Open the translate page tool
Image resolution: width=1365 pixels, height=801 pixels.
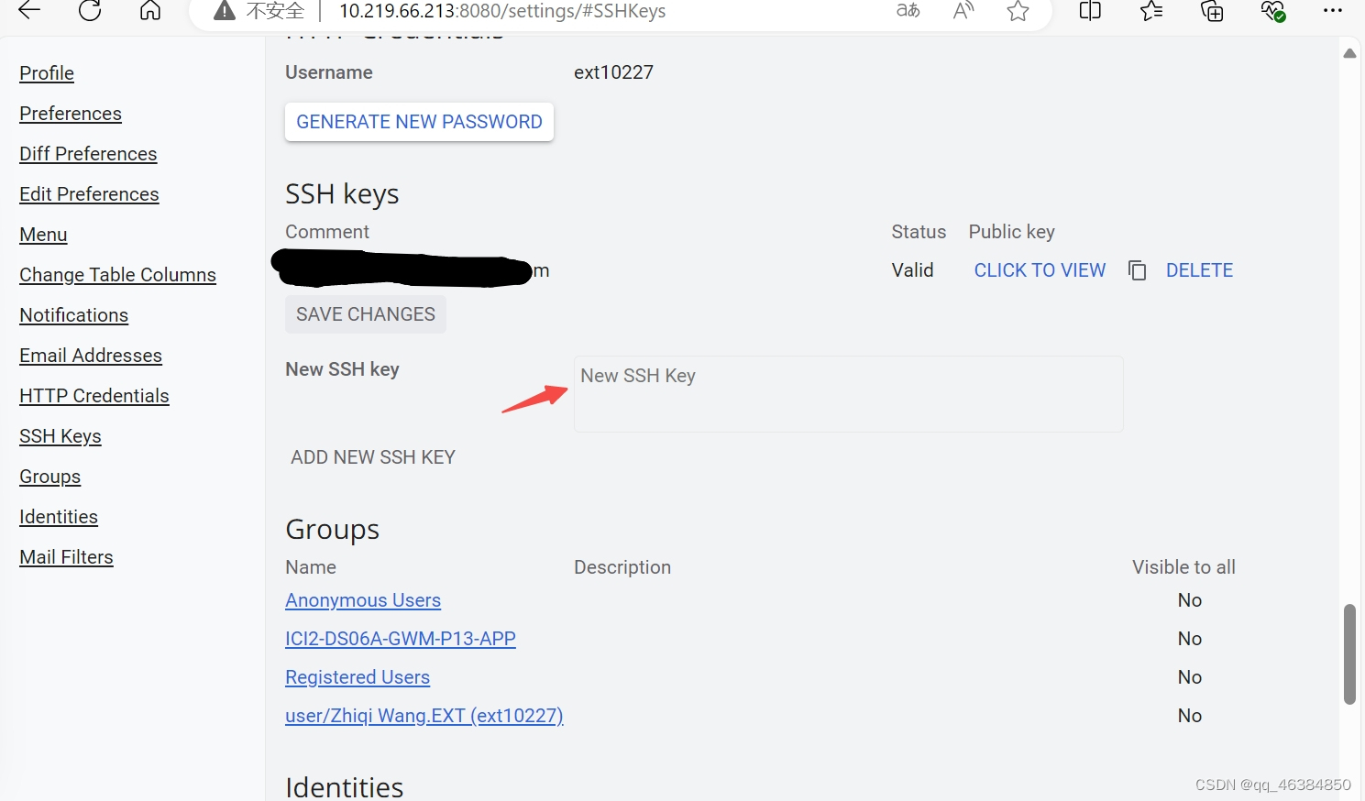pyautogui.click(x=907, y=11)
